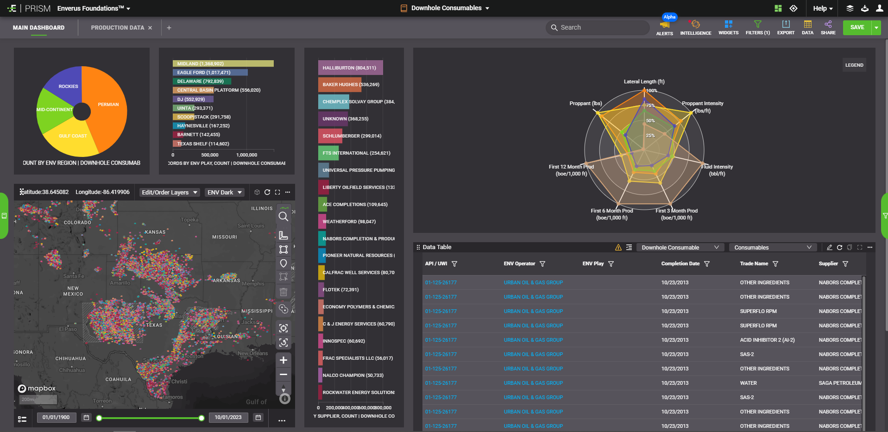
Task: Select the map measure ruler tool
Action: coord(283,236)
